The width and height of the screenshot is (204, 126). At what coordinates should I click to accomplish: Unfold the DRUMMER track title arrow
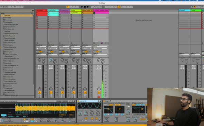pos(46,11)
